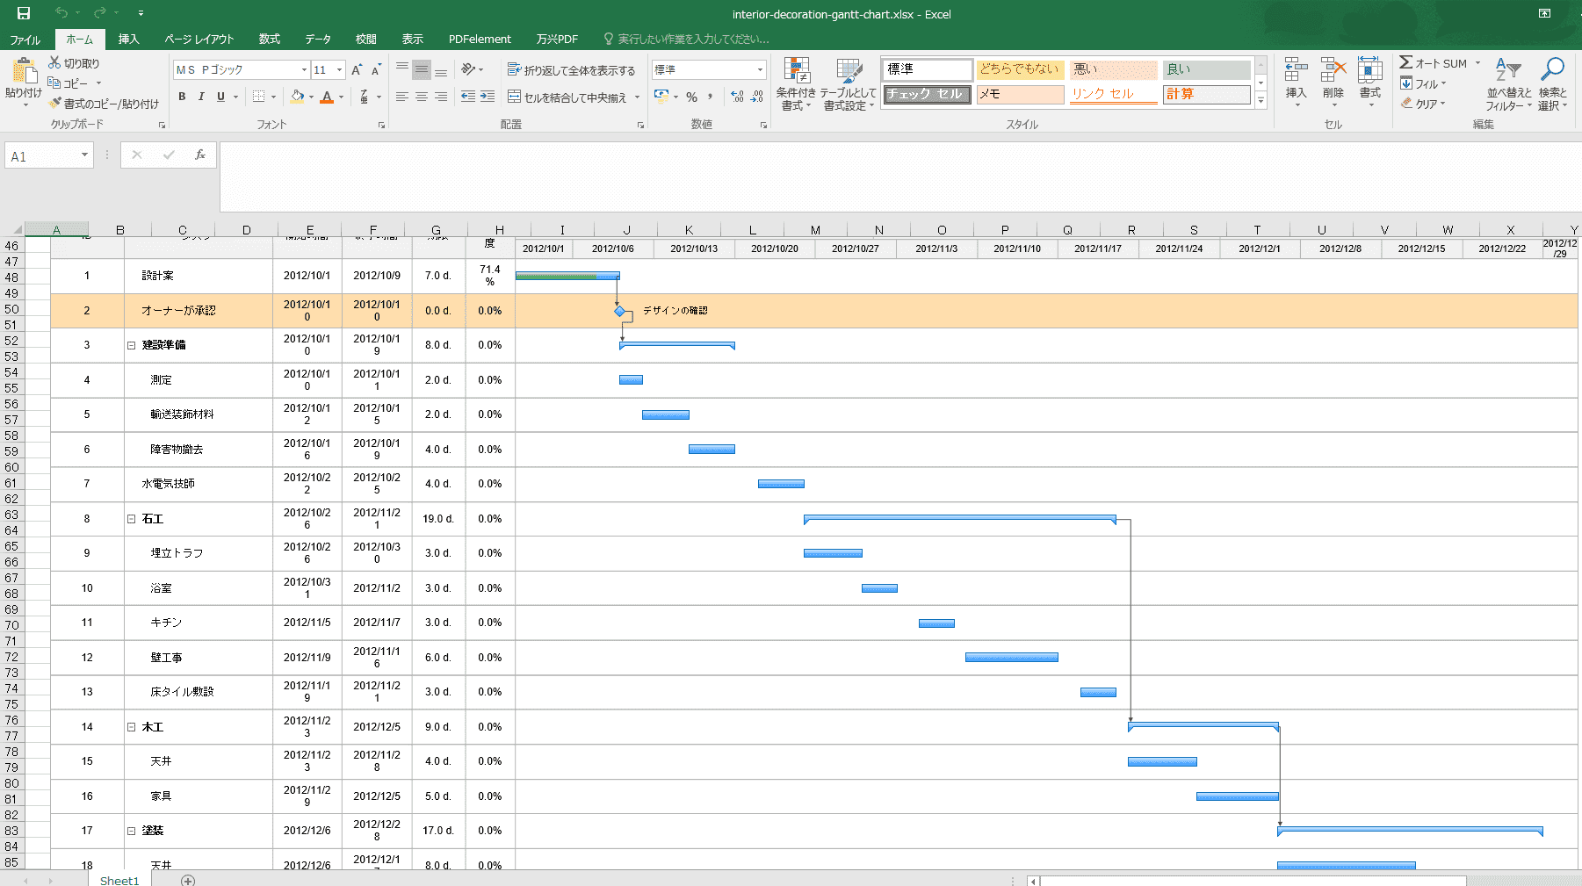This screenshot has width=1582, height=886.
Task: Click the オート SUM button
Action: 1434,63
